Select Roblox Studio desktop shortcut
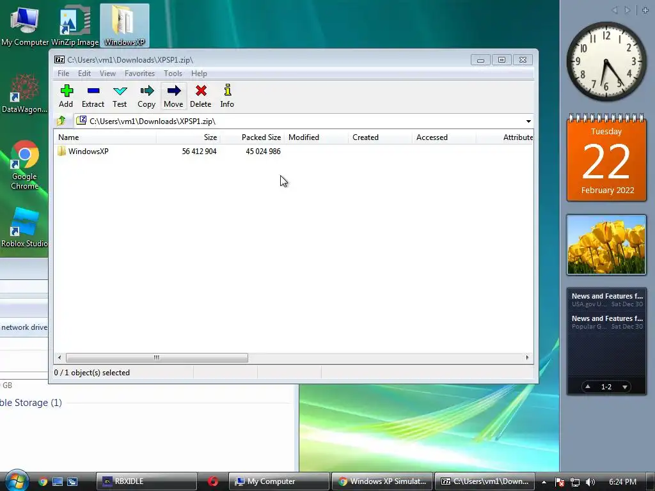Image resolution: width=655 pixels, height=491 pixels. 24,228
